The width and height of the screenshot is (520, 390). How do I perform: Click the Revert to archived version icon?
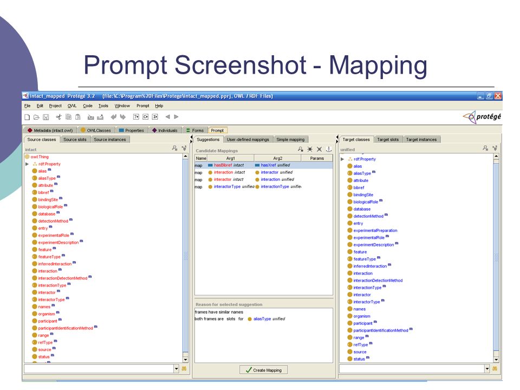[100, 117]
